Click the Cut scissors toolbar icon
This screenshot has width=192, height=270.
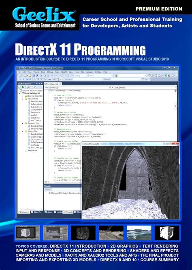(41, 76)
